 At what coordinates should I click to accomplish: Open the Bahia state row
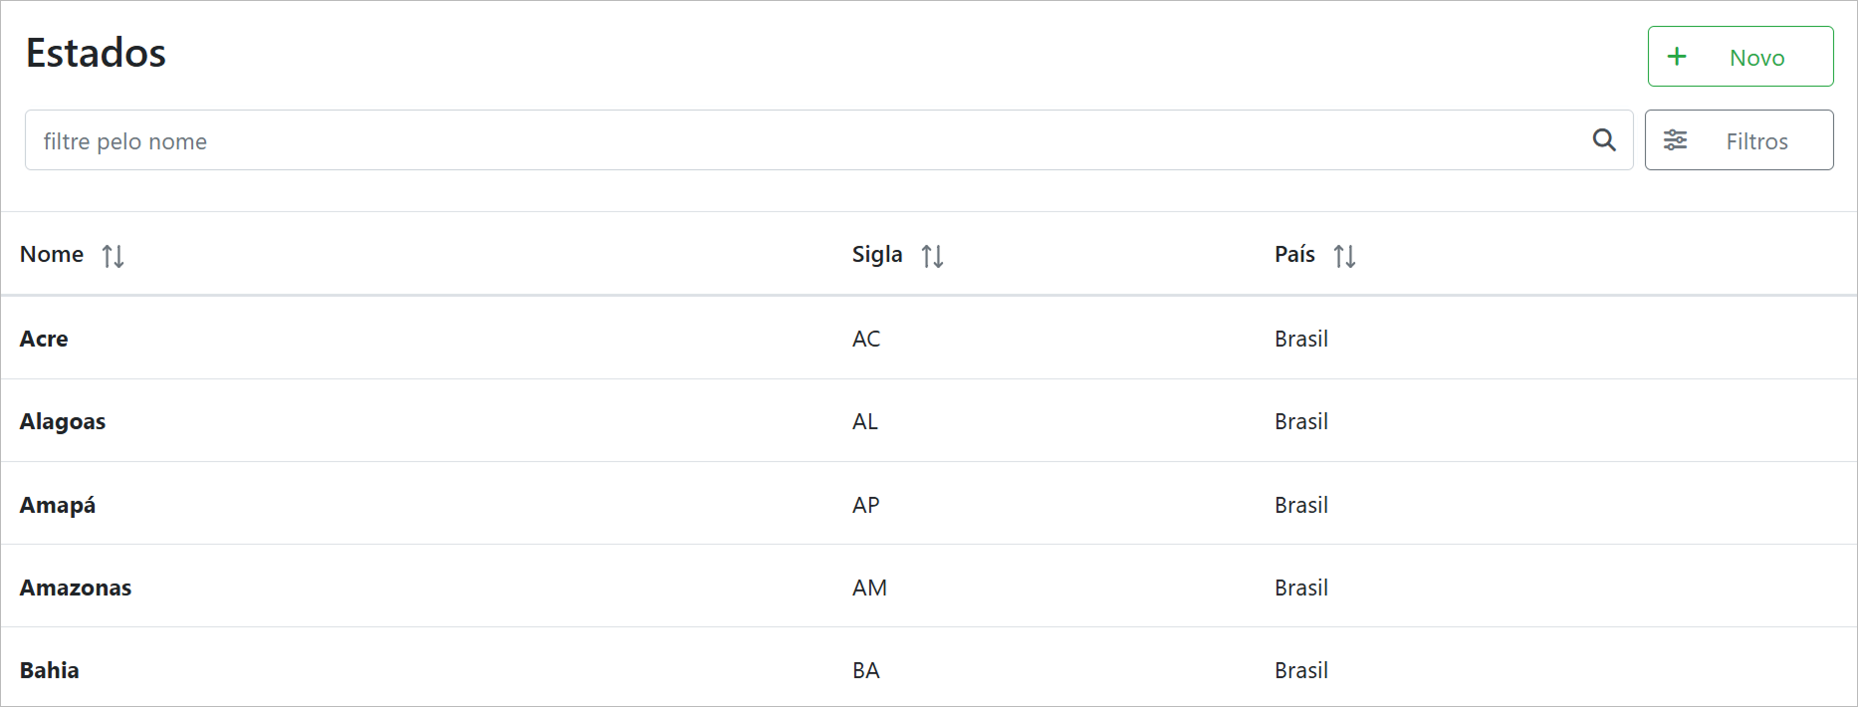point(50,670)
